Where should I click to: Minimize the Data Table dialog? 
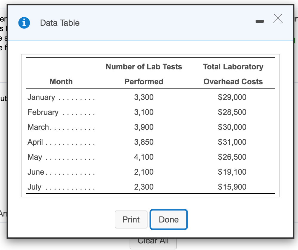click(x=259, y=21)
